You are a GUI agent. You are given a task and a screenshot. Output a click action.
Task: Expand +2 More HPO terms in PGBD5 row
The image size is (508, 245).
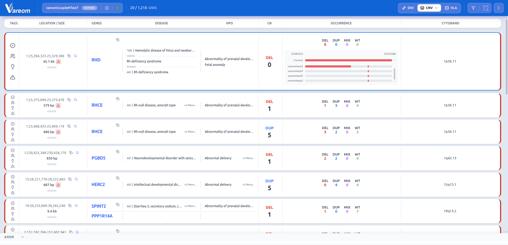point(248,158)
